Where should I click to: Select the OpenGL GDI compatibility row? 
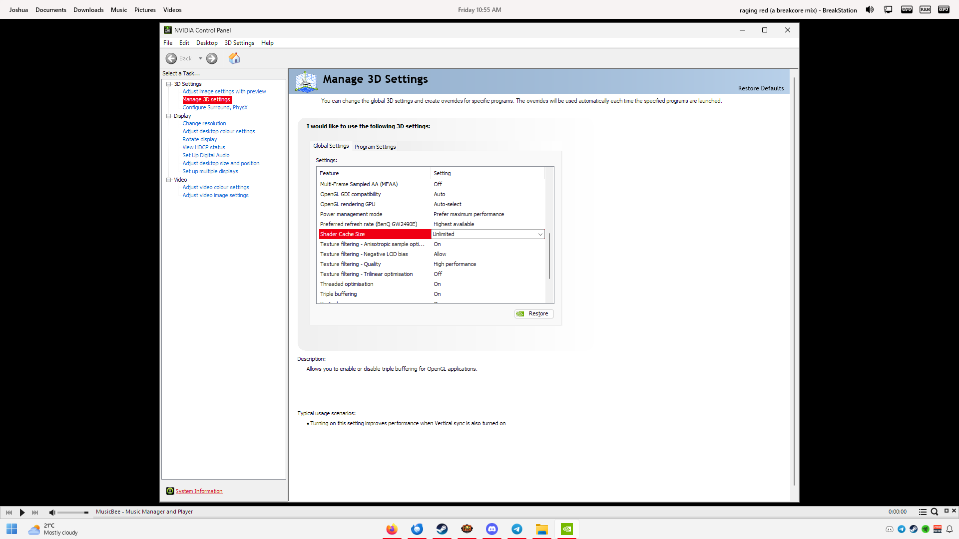tap(432, 194)
